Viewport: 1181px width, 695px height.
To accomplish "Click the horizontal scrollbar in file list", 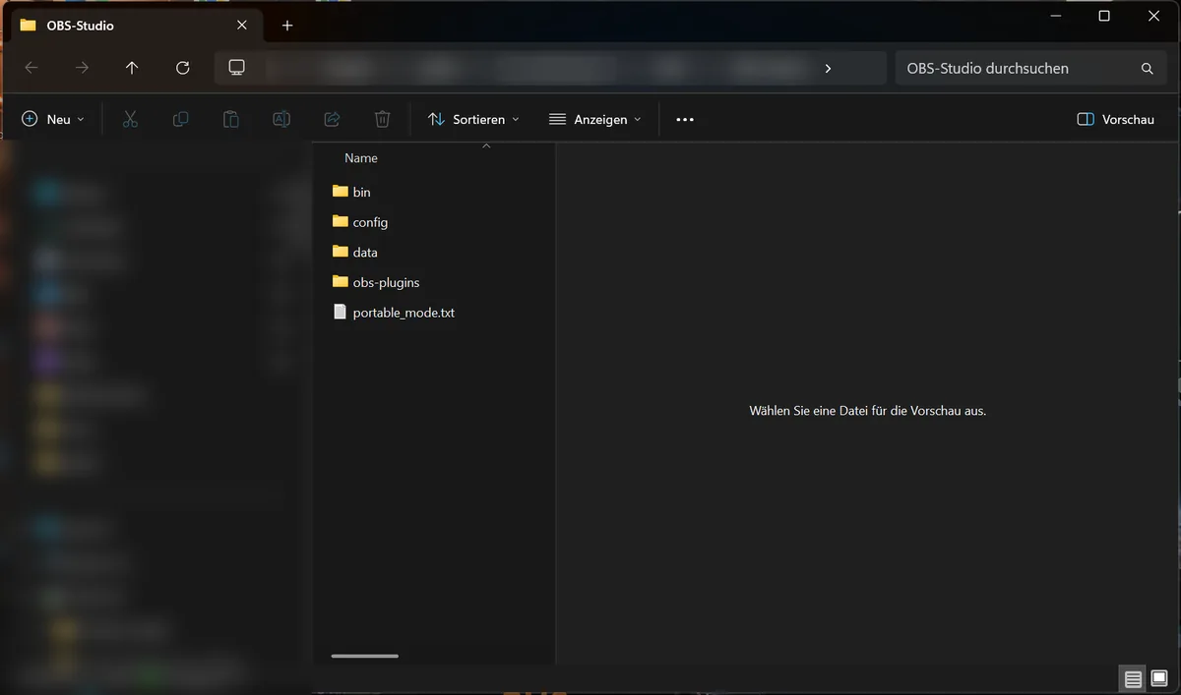I will tap(365, 656).
